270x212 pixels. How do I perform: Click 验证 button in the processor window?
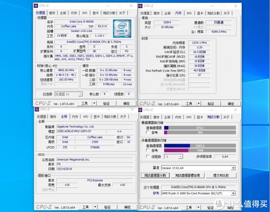click(106, 104)
